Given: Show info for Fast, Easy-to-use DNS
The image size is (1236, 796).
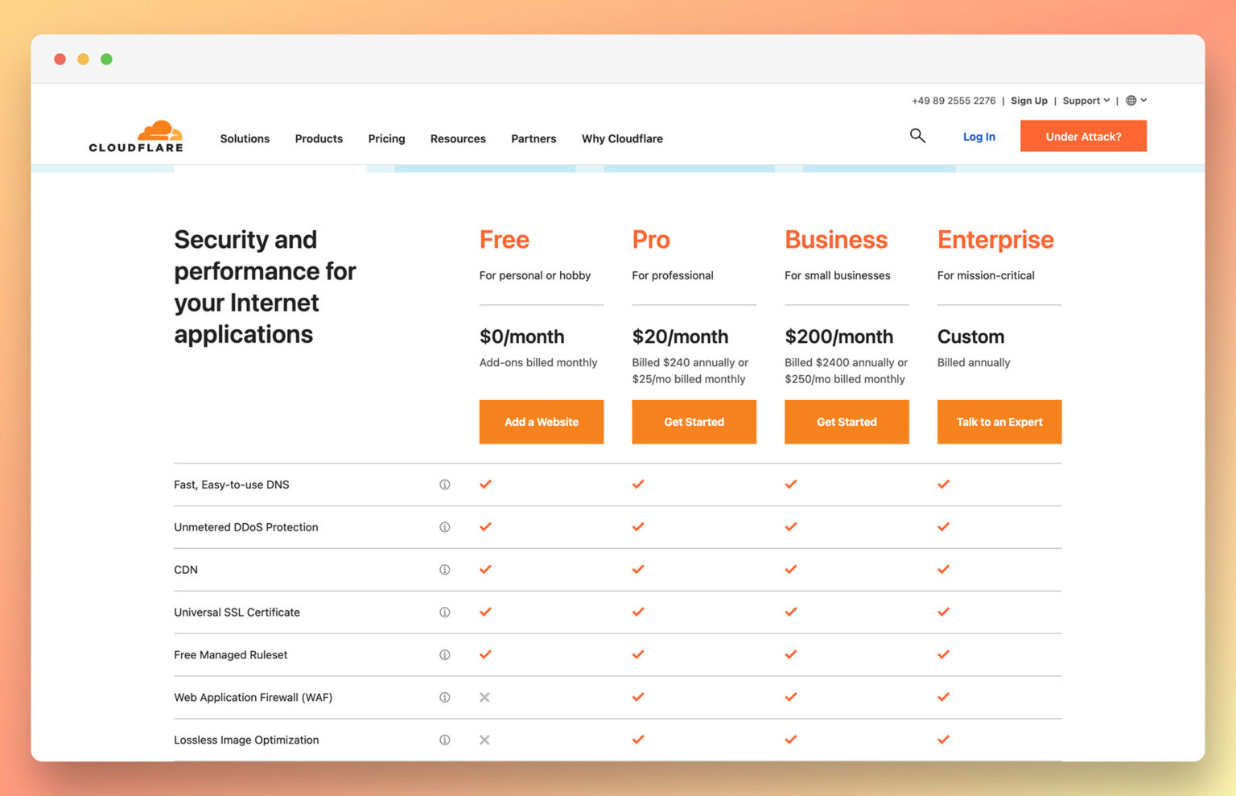Looking at the screenshot, I should pos(444,485).
